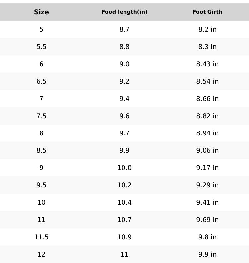The width and height of the screenshot is (249, 263).
Task: Select the size 6.5 cell
Action: (x=41, y=81)
